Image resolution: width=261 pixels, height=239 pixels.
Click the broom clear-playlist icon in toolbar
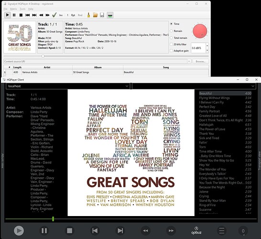[88, 15]
